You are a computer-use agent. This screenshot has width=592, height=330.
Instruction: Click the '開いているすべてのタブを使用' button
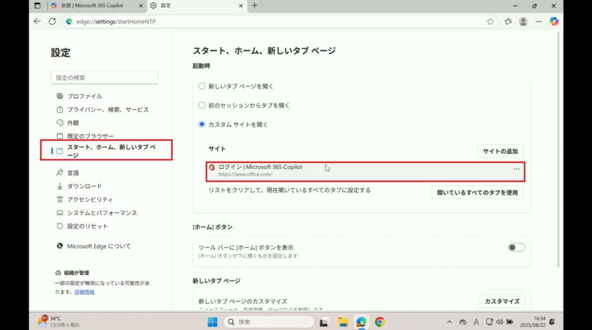[477, 193]
